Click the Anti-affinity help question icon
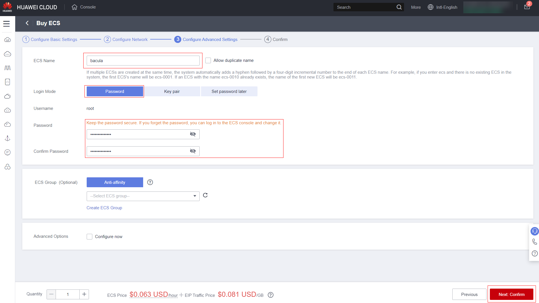 (x=150, y=182)
